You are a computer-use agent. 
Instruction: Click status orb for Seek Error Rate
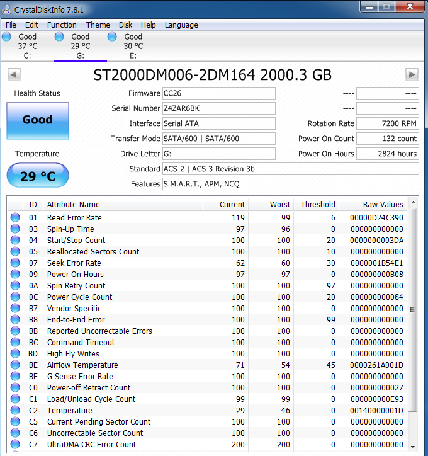click(x=15, y=263)
